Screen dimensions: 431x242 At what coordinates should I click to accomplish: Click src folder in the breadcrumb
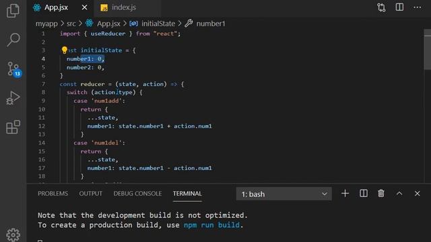(x=71, y=24)
